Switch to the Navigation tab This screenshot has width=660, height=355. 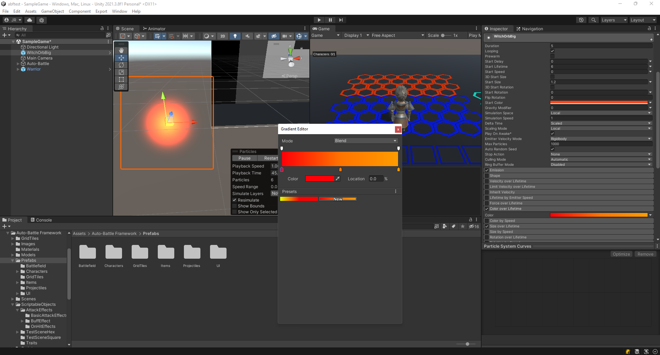(530, 29)
